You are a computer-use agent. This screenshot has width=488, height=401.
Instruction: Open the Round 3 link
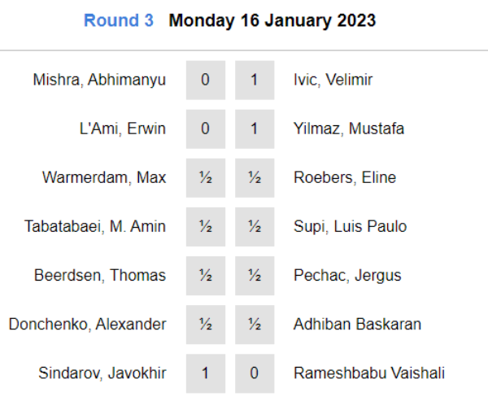pos(119,20)
